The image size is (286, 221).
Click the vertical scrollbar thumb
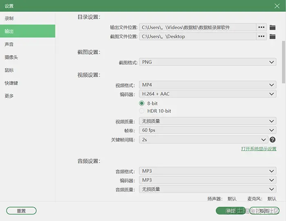pos(284,62)
